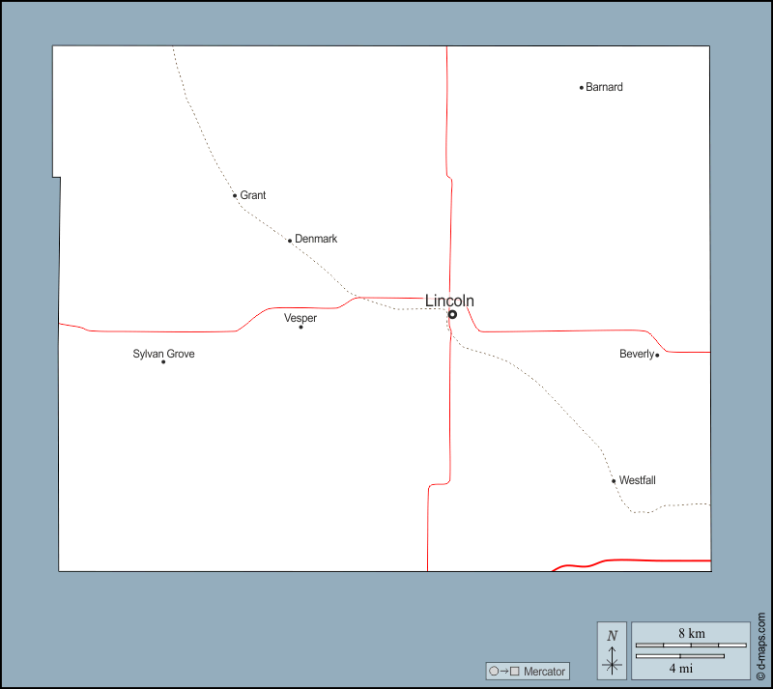Image resolution: width=773 pixels, height=689 pixels.
Task: Select the Sylvan Grove dot marker
Action: point(163,362)
